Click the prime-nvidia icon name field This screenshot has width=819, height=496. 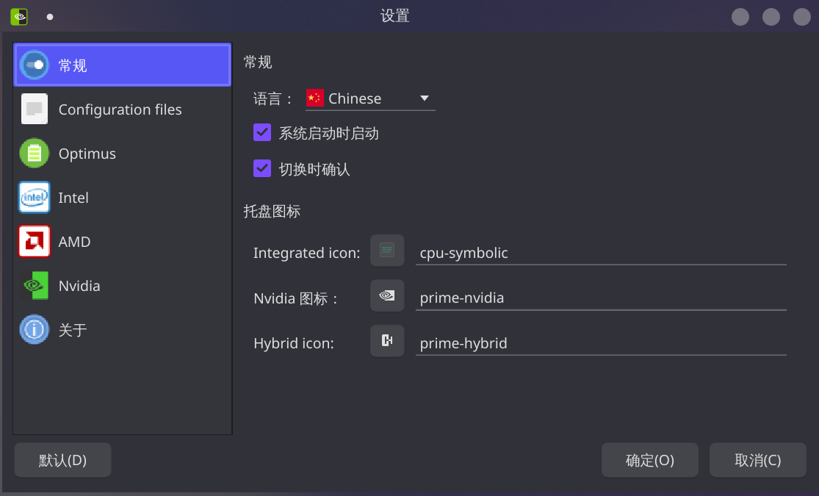point(600,298)
